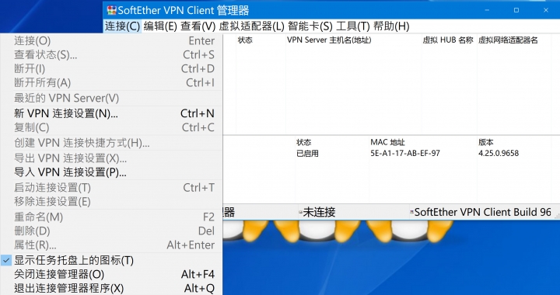Click the 未连接 status bar entry
The image size is (560, 295).
(319, 213)
